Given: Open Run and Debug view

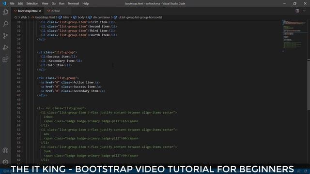Looking at the screenshot, I should 5,47.
